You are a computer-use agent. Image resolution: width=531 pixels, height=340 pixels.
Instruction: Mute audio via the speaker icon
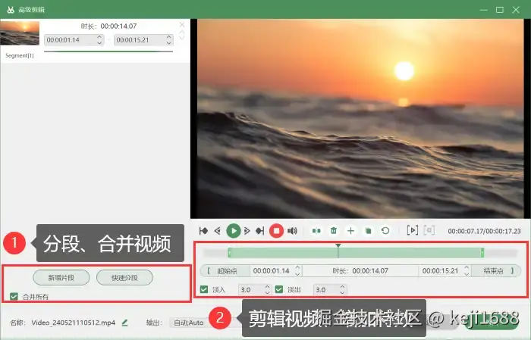pos(292,231)
